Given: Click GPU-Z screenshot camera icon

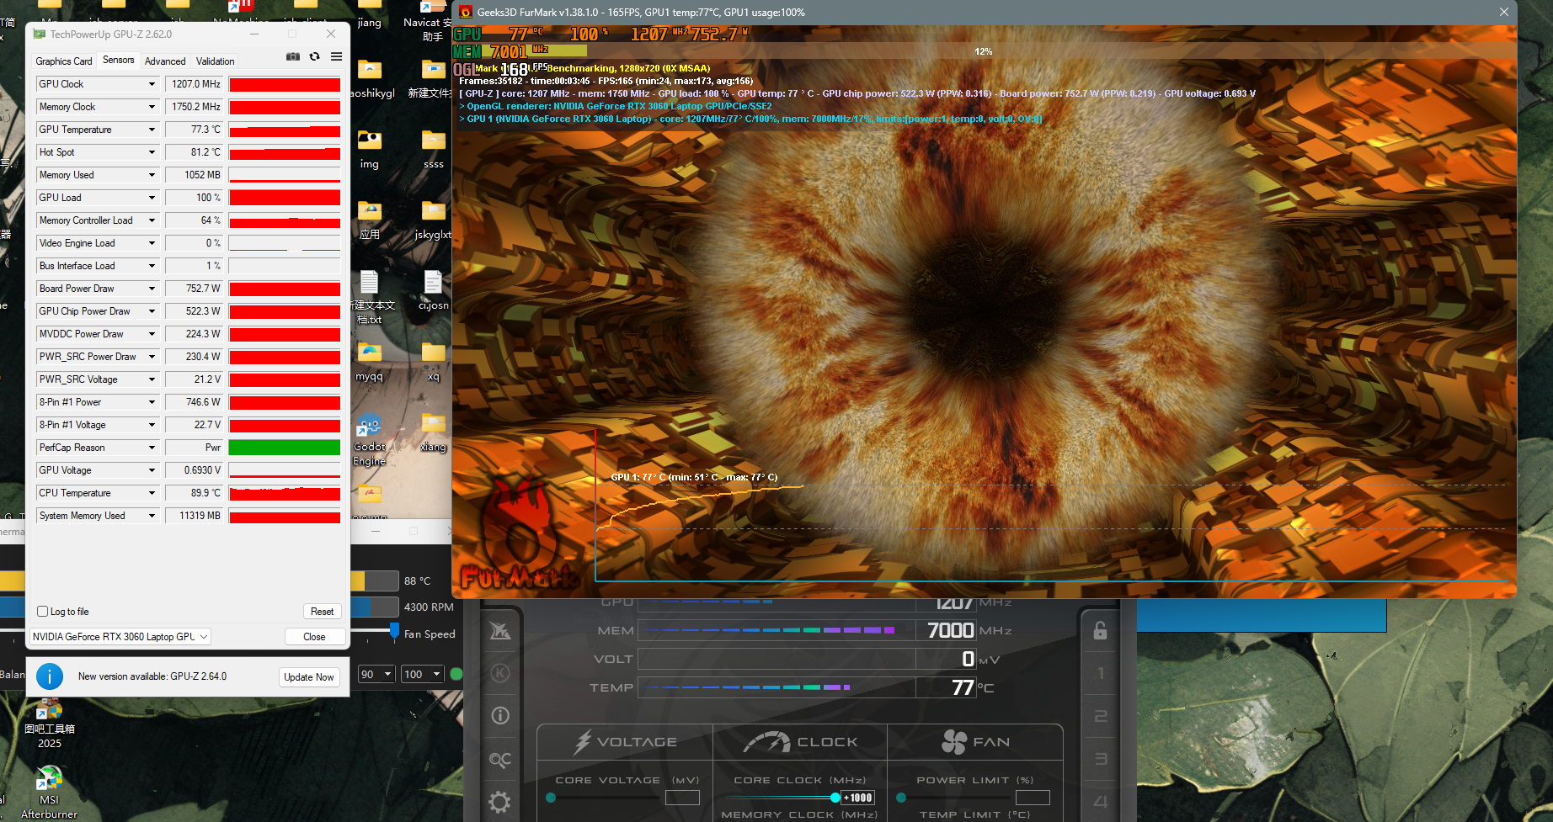Looking at the screenshot, I should (x=293, y=56).
